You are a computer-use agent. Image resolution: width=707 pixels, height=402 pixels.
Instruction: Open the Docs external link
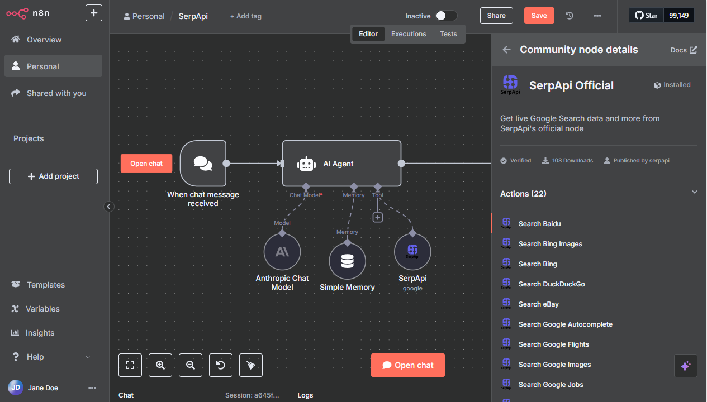[684, 50]
